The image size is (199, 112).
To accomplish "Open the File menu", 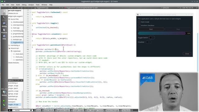I will (x=3, y=5).
